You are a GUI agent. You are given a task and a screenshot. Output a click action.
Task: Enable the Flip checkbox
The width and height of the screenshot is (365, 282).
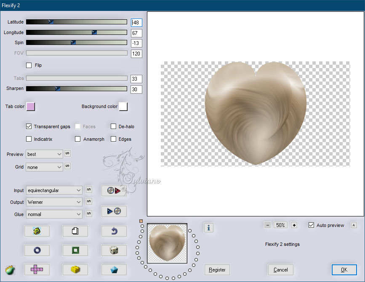coord(29,65)
